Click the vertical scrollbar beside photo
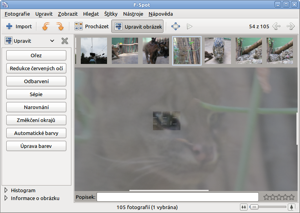Viewport: 300px width, 213px height. (297, 129)
